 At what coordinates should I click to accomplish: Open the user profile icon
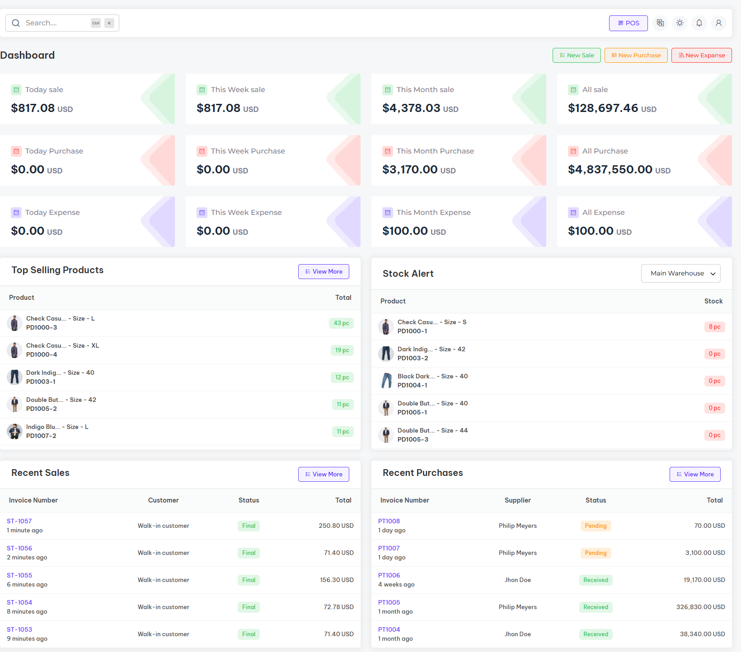tap(718, 23)
